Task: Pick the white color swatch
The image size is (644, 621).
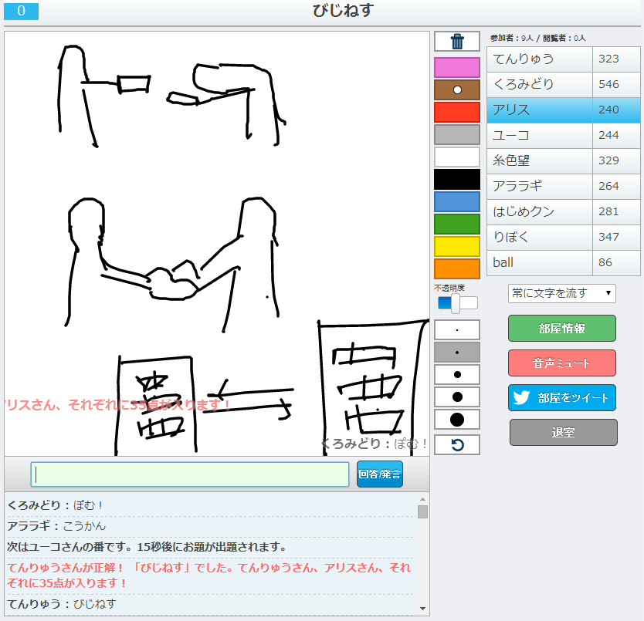Action: coord(457,157)
